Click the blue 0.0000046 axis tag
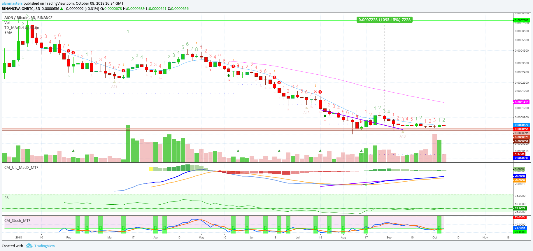Image resolution: width=533 pixels, height=251 pixels. [521, 158]
